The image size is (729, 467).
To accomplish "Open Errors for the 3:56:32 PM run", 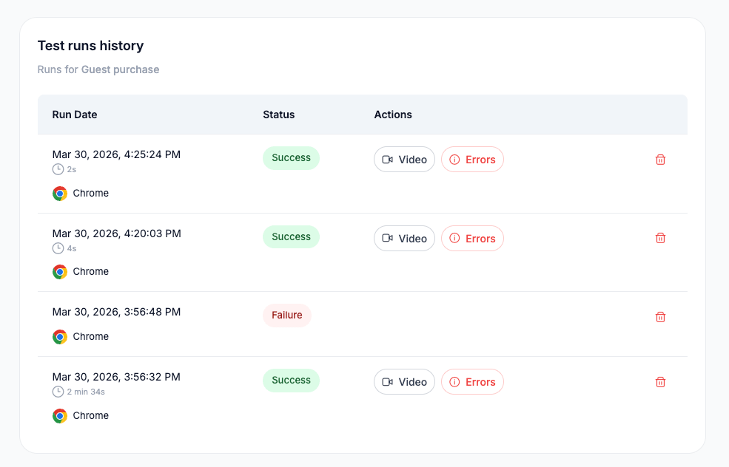I will pos(472,382).
